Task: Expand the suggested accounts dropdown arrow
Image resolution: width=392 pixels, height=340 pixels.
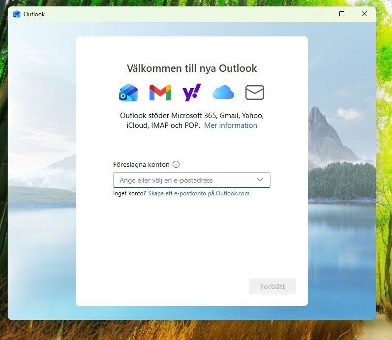Action: [x=260, y=180]
